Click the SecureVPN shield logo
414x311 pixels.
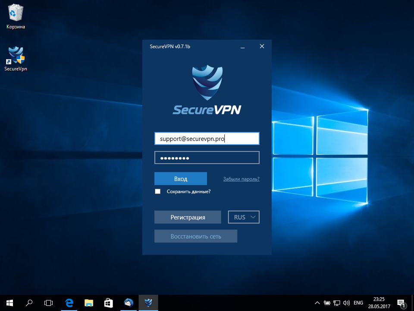click(207, 83)
